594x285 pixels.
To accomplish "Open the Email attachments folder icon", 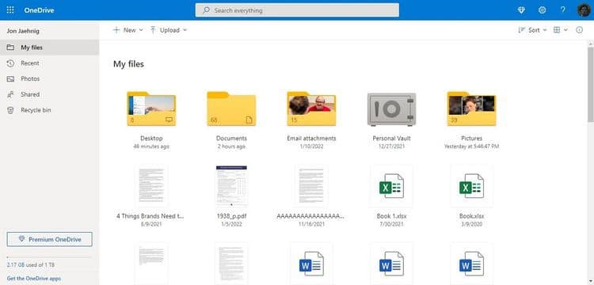I will tap(311, 108).
